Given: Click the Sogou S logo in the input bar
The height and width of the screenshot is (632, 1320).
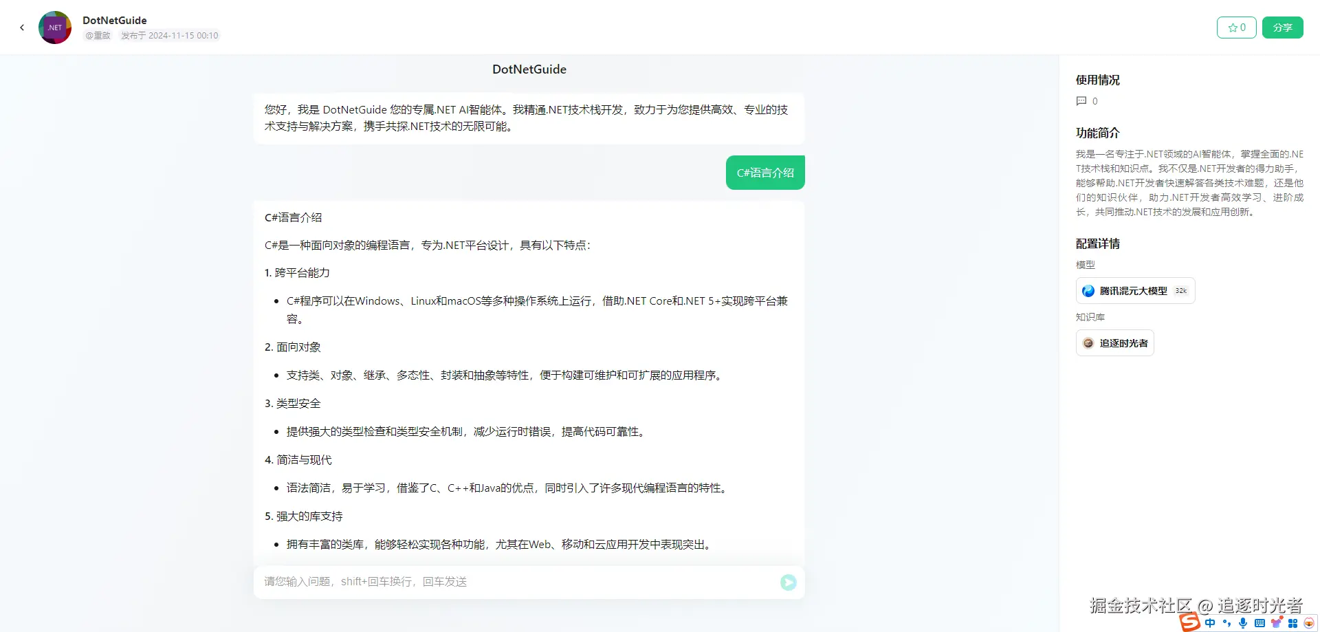Looking at the screenshot, I should pyautogui.click(x=1190, y=622).
